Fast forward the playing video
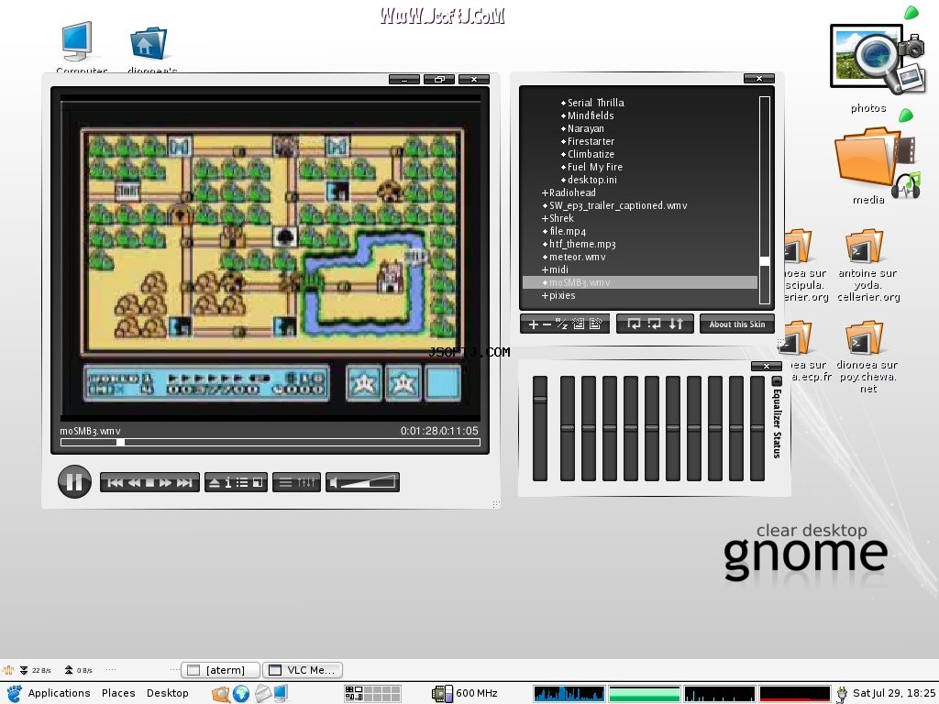This screenshot has width=939, height=704. [165, 482]
